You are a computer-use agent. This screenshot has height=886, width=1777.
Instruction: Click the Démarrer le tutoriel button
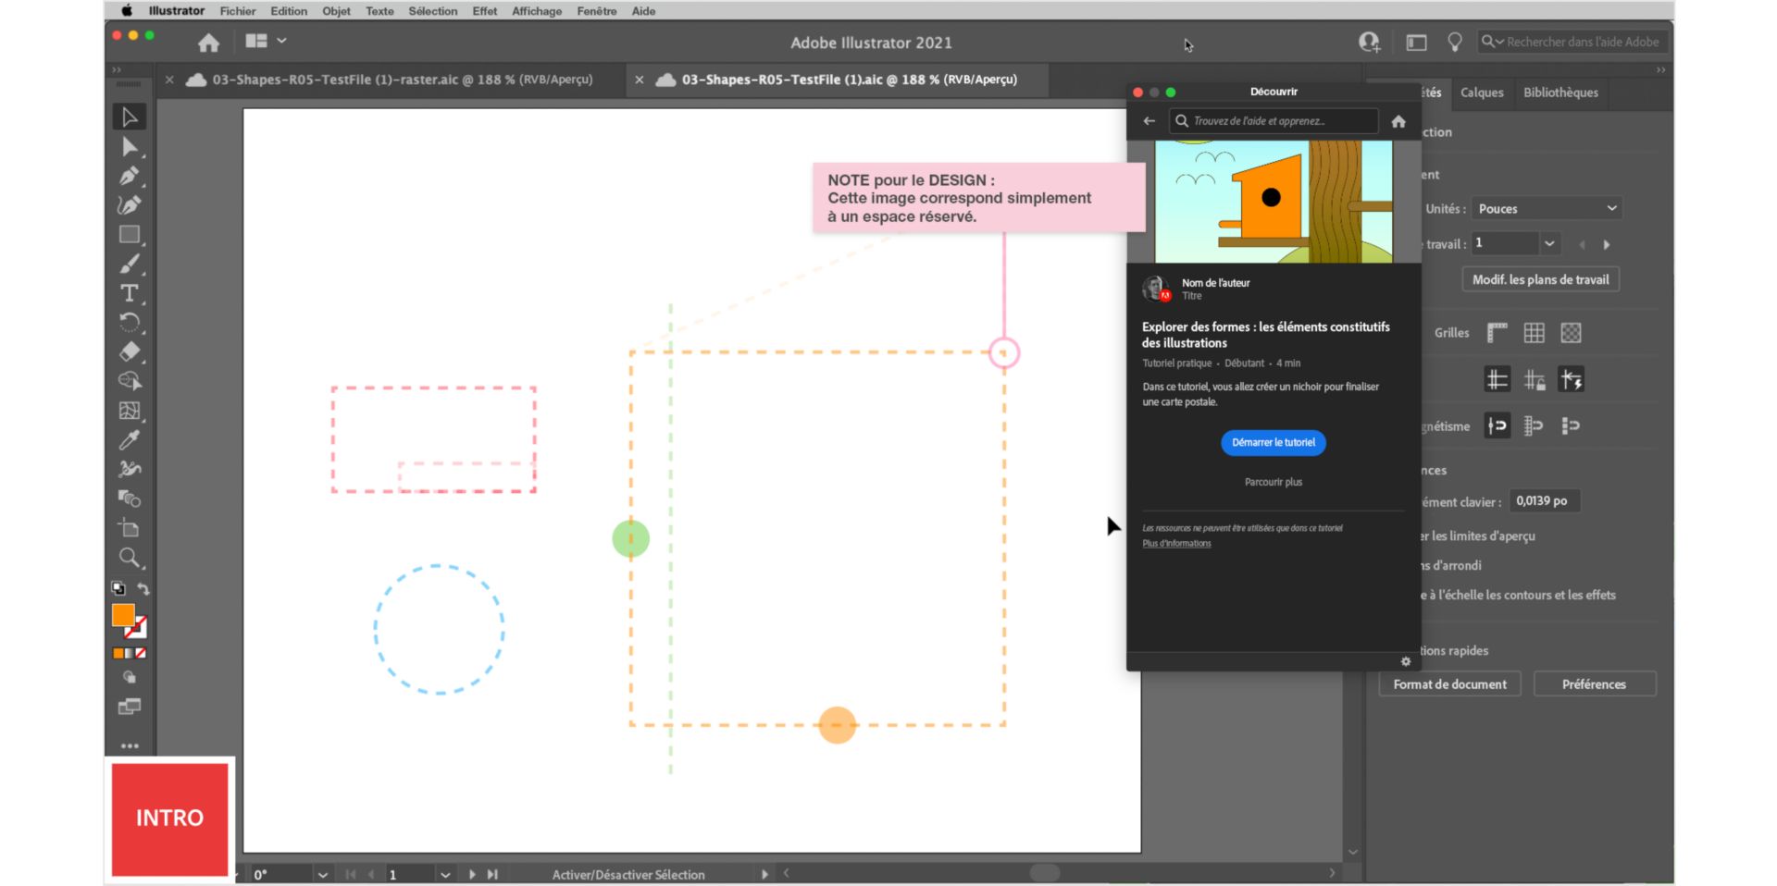point(1273,442)
